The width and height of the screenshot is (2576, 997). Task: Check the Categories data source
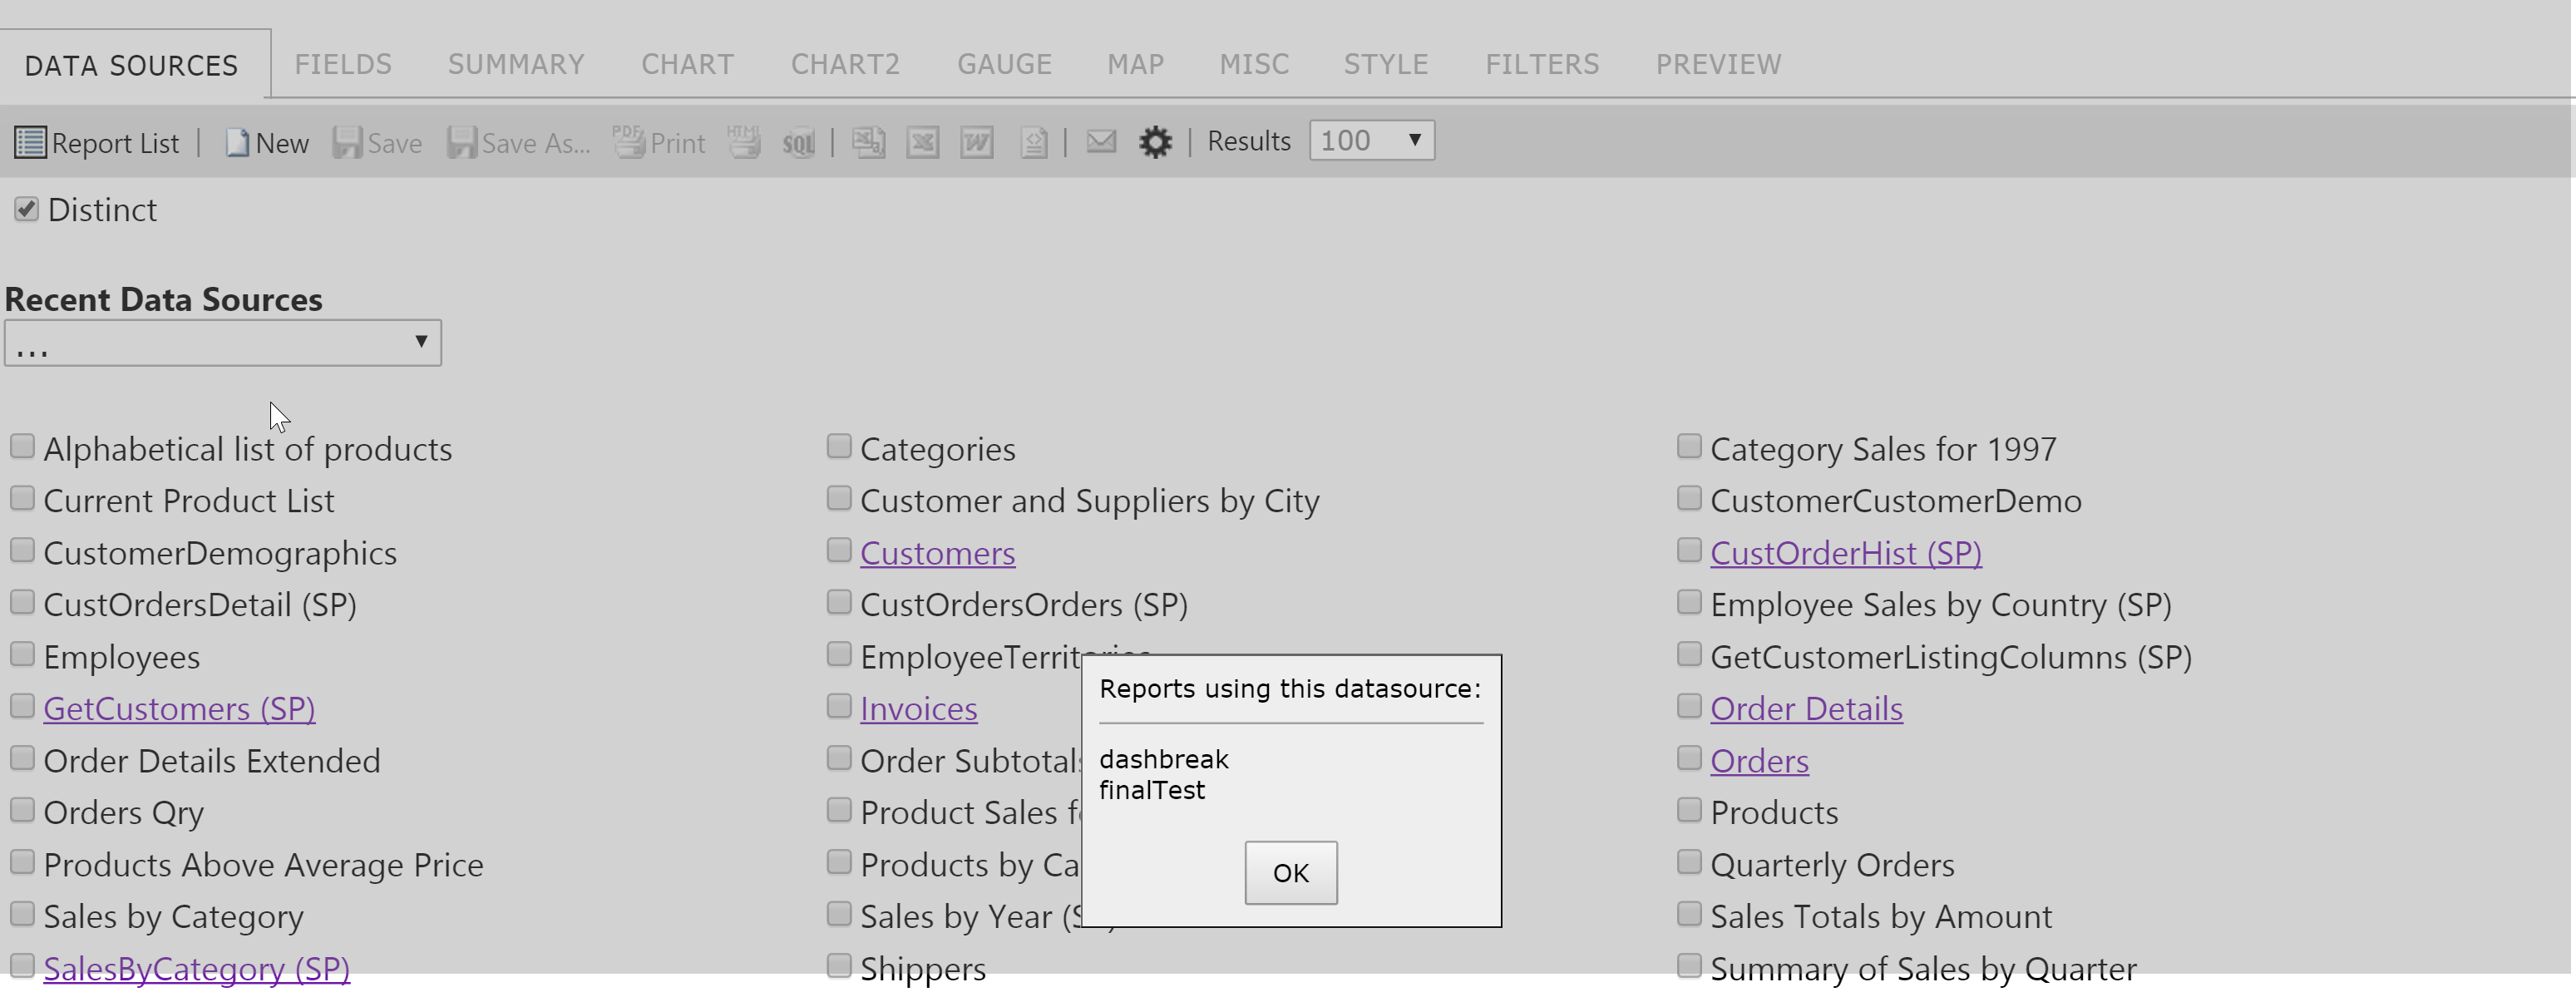click(839, 446)
